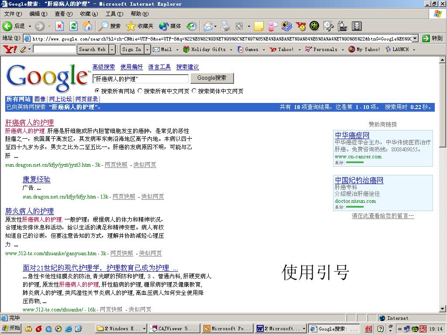Click LAUNCH on the Yahoo toolbar
The width and height of the screenshot is (447, 335).
(397, 49)
